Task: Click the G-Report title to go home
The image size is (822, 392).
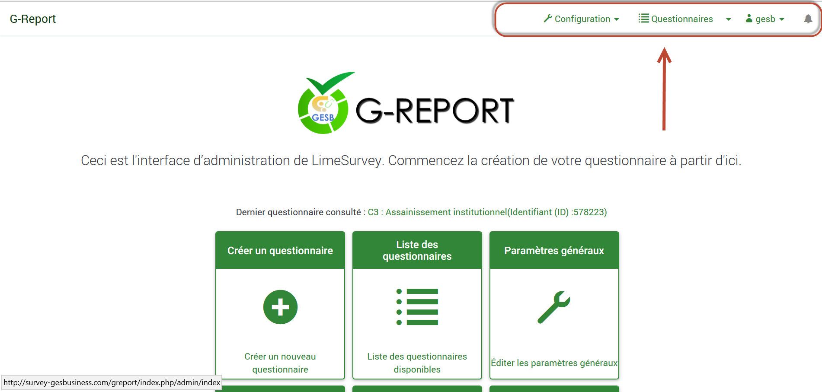Action: (x=32, y=19)
